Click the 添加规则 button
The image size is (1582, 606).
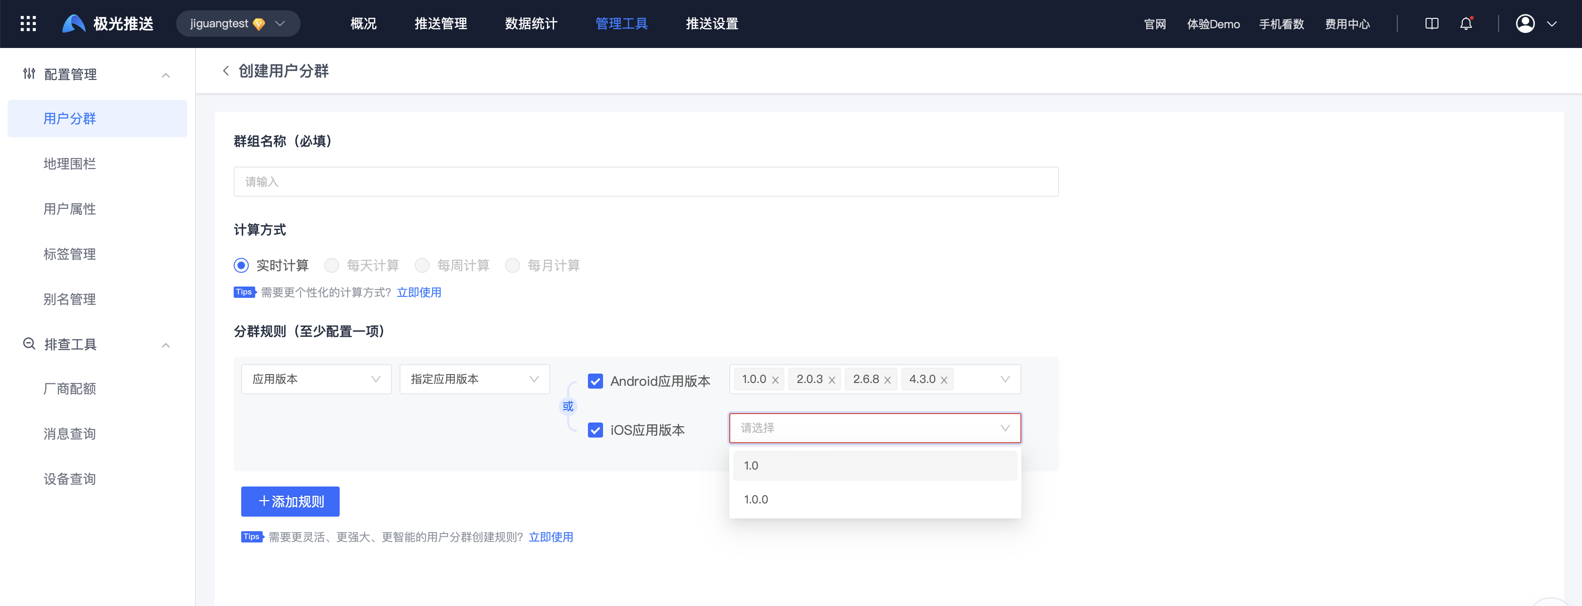click(290, 502)
